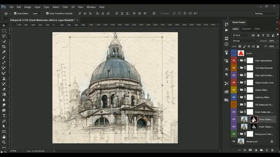Open the Window menu
280x157 pixels.
[91, 7]
